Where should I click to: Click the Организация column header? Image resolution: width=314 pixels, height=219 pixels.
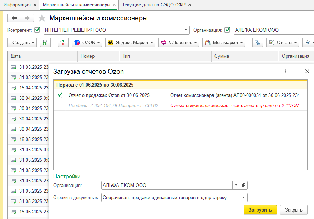(297, 56)
